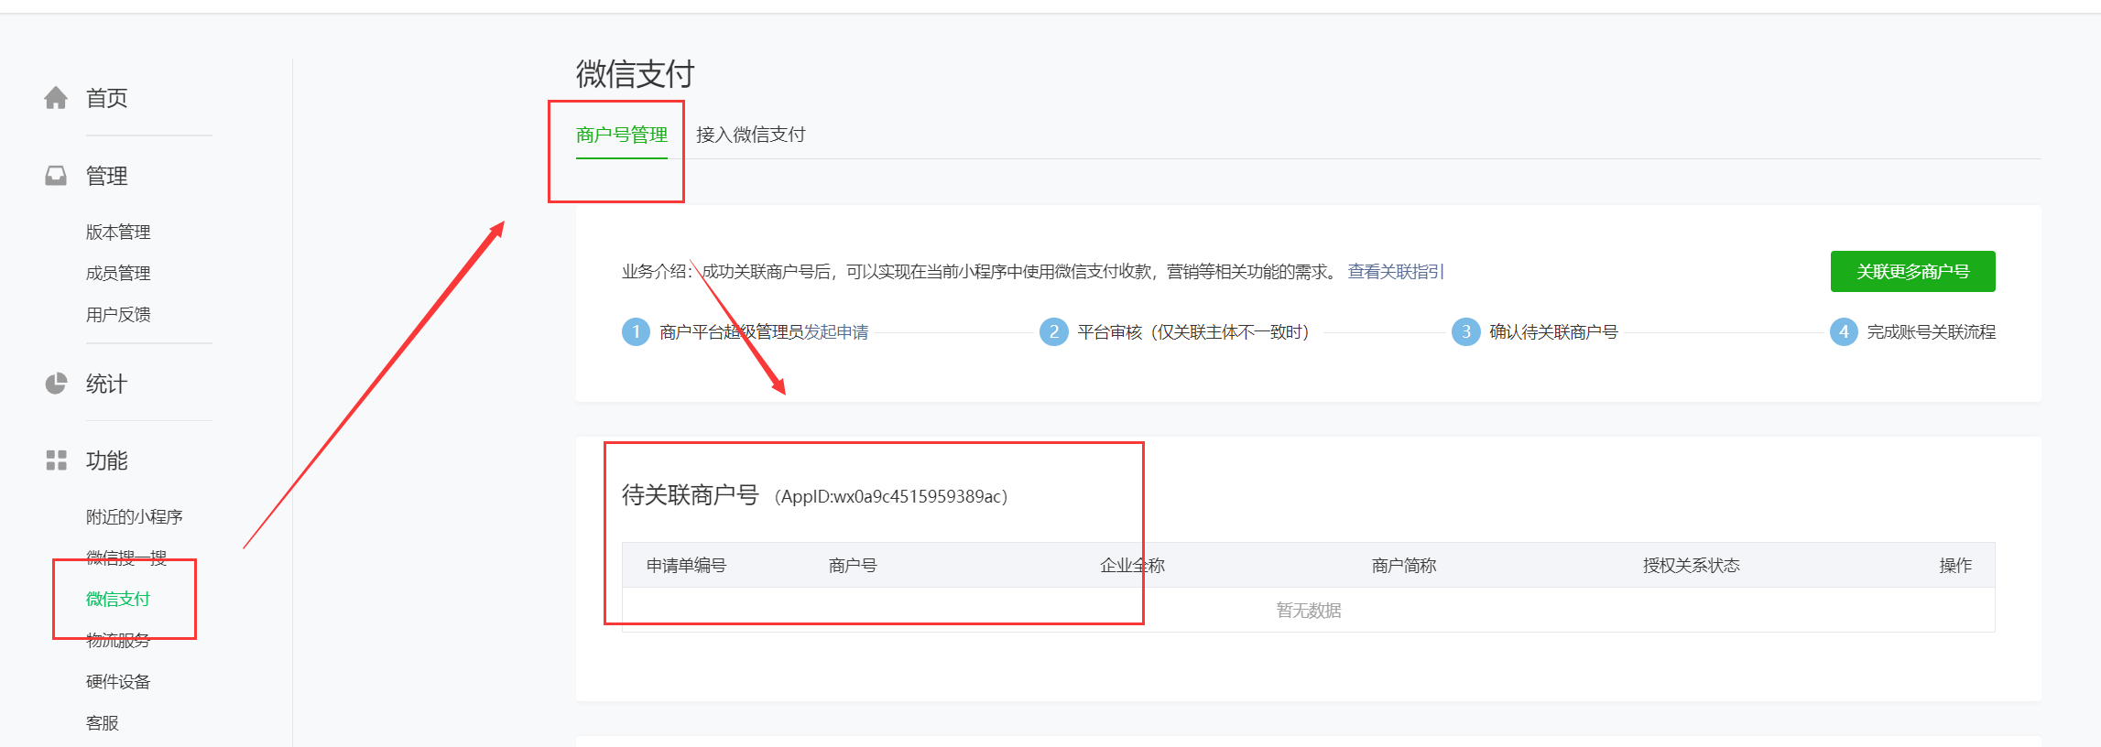Open the 功能 sidebar section
The height and width of the screenshot is (747, 2101).
[106, 460]
